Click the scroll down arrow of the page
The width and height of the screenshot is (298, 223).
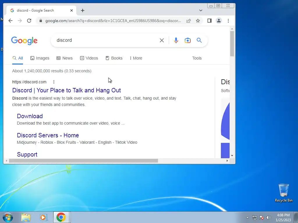(232, 156)
